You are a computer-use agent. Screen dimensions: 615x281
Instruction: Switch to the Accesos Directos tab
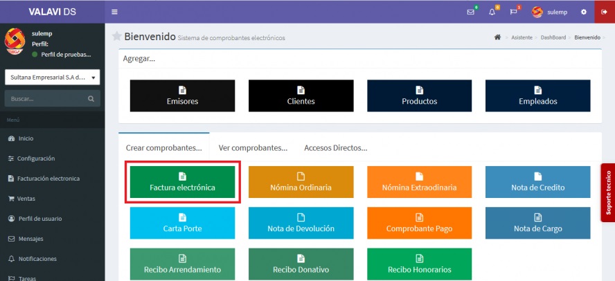coord(335,148)
